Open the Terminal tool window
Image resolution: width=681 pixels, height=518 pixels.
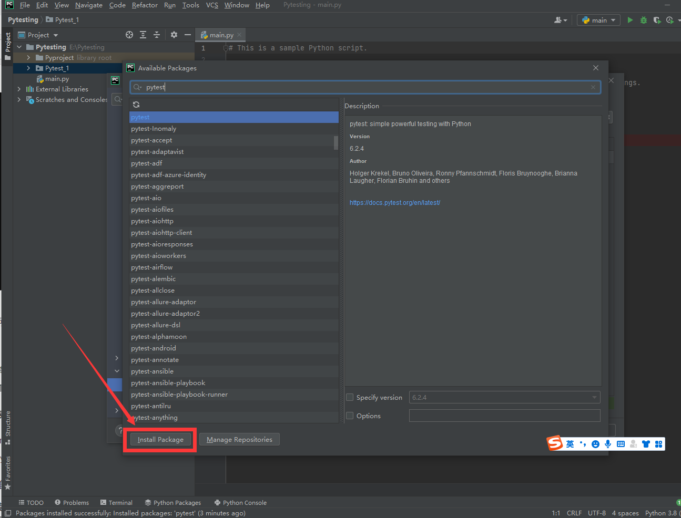(x=116, y=503)
